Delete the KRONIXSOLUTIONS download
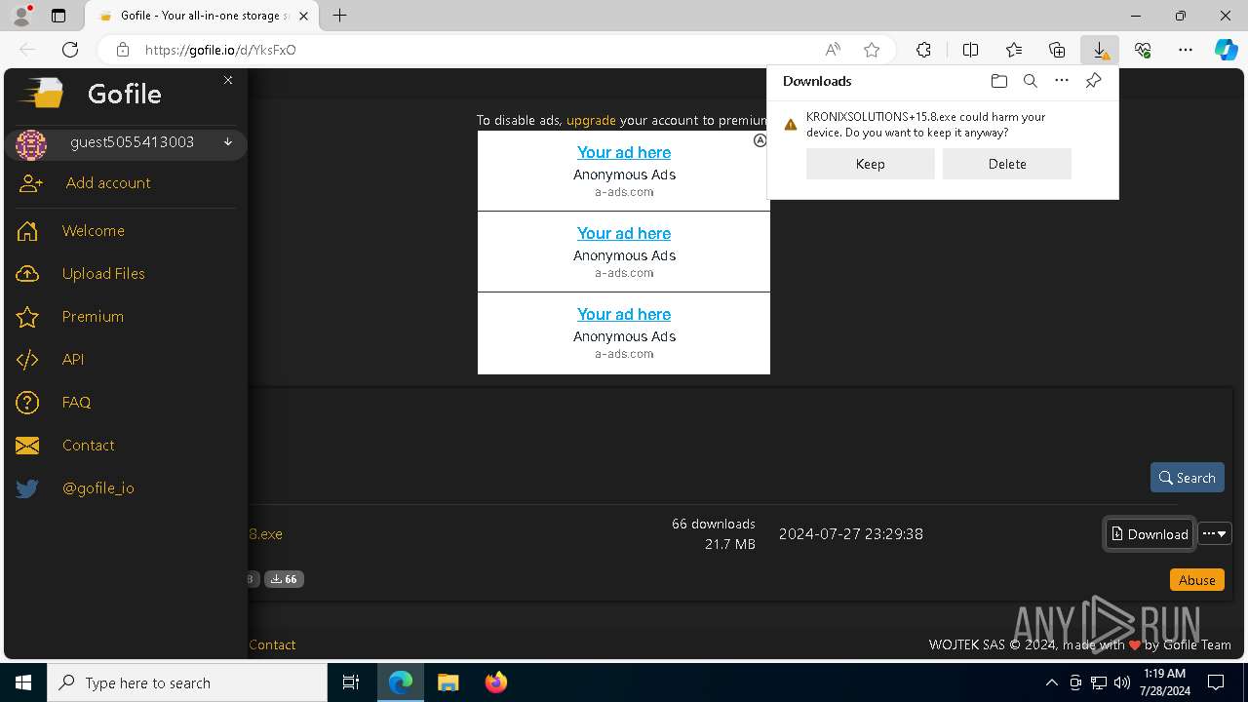1248x702 pixels. [1007, 164]
